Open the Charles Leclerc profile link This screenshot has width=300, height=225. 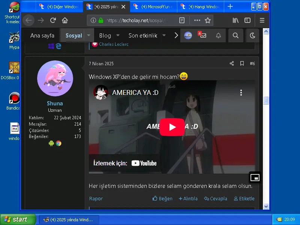[x=114, y=44]
